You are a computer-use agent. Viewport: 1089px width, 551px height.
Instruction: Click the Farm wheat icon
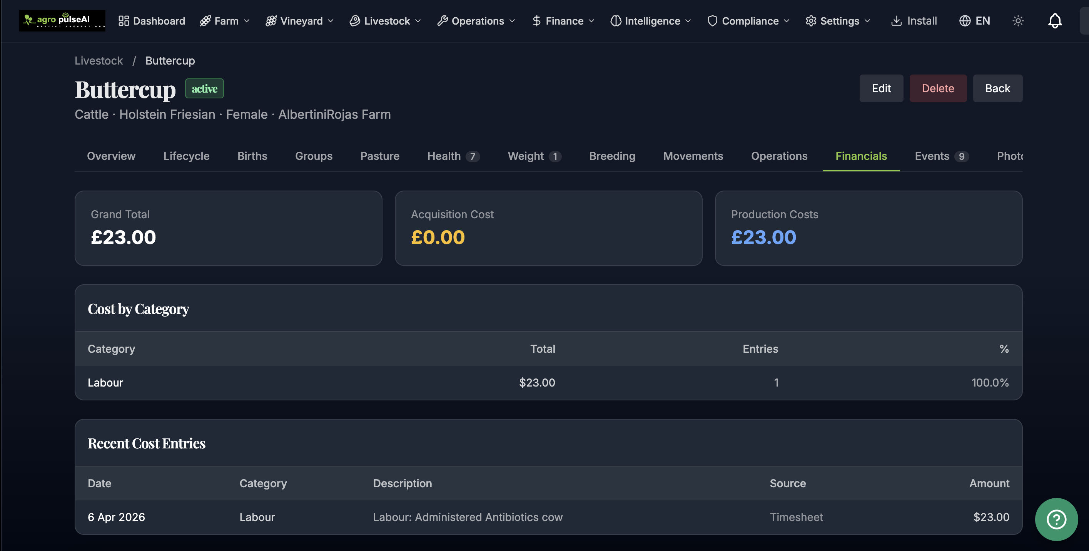point(205,21)
